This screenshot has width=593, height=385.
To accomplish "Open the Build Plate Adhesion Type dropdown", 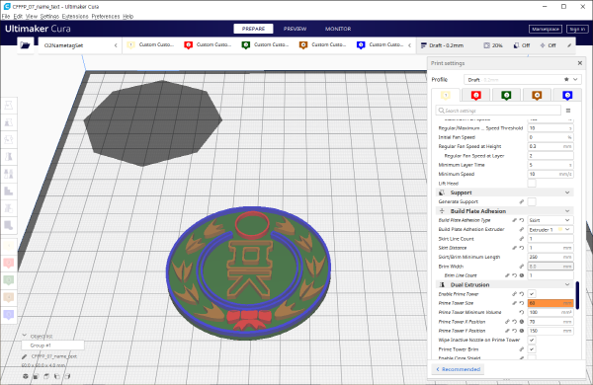I will tap(551, 220).
